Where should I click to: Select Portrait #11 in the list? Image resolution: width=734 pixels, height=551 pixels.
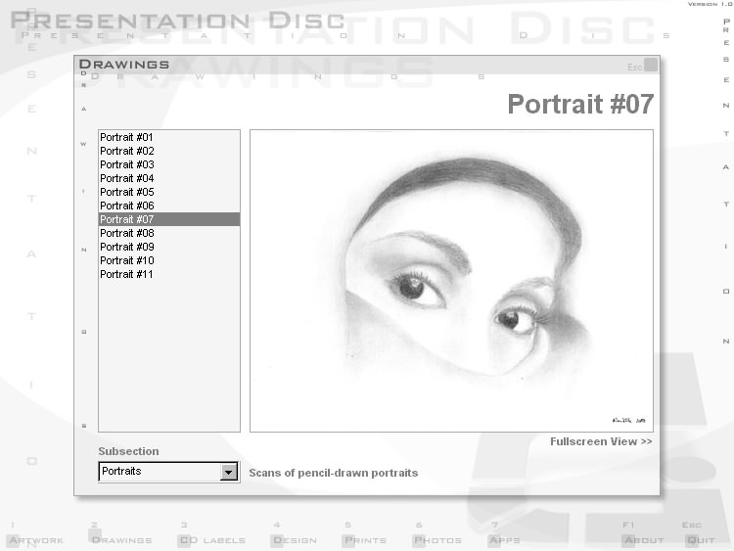pos(169,274)
